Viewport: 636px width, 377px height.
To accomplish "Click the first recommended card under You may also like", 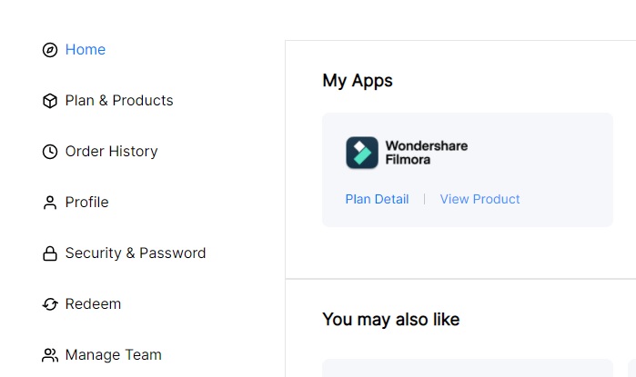I will 468,368.
